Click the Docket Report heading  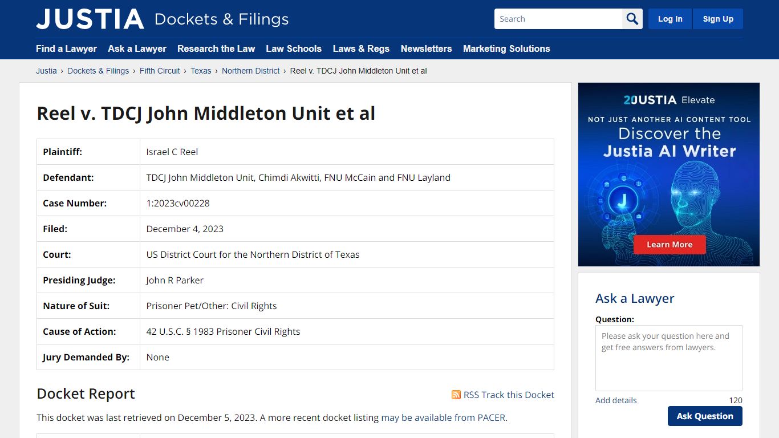coord(86,394)
